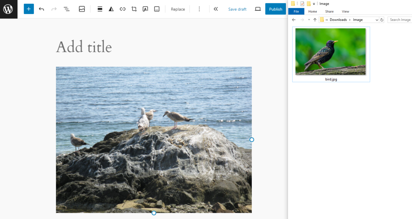Switch to the Share ribbon tab

pos(329,12)
